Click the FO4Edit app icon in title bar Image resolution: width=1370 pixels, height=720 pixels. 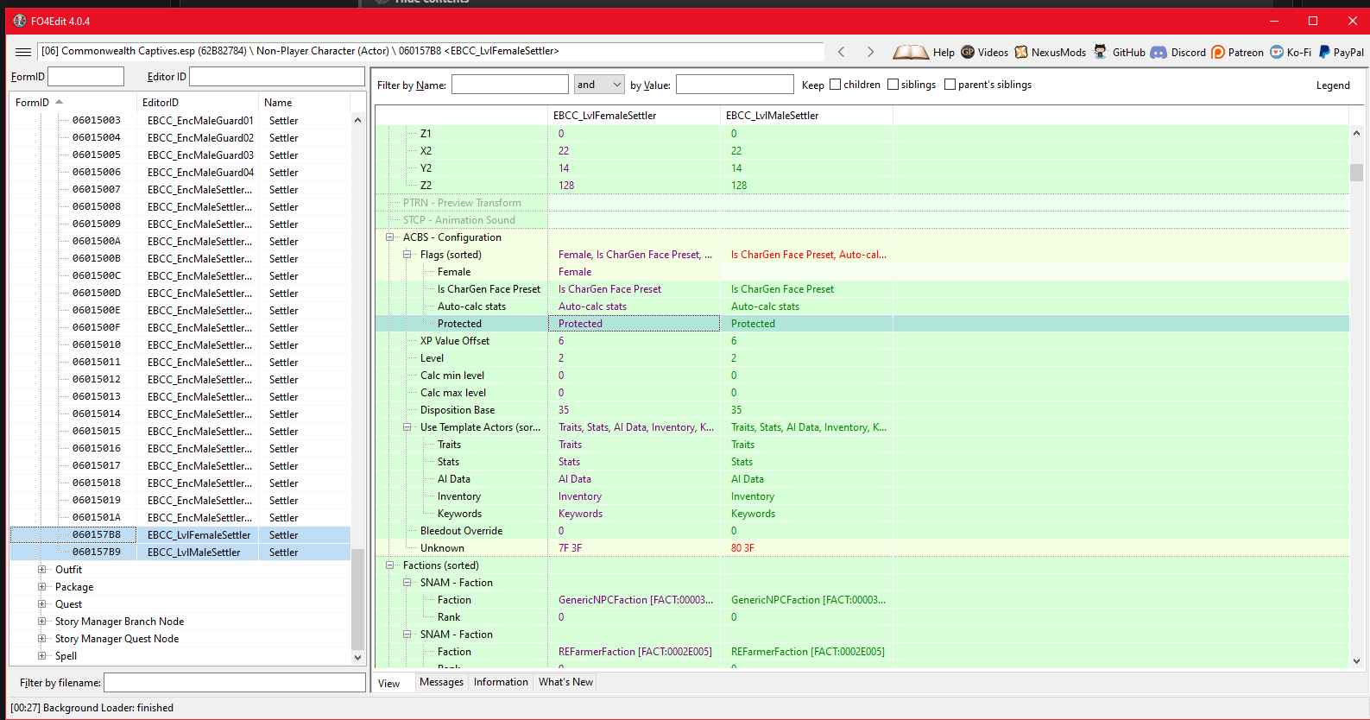[20, 21]
